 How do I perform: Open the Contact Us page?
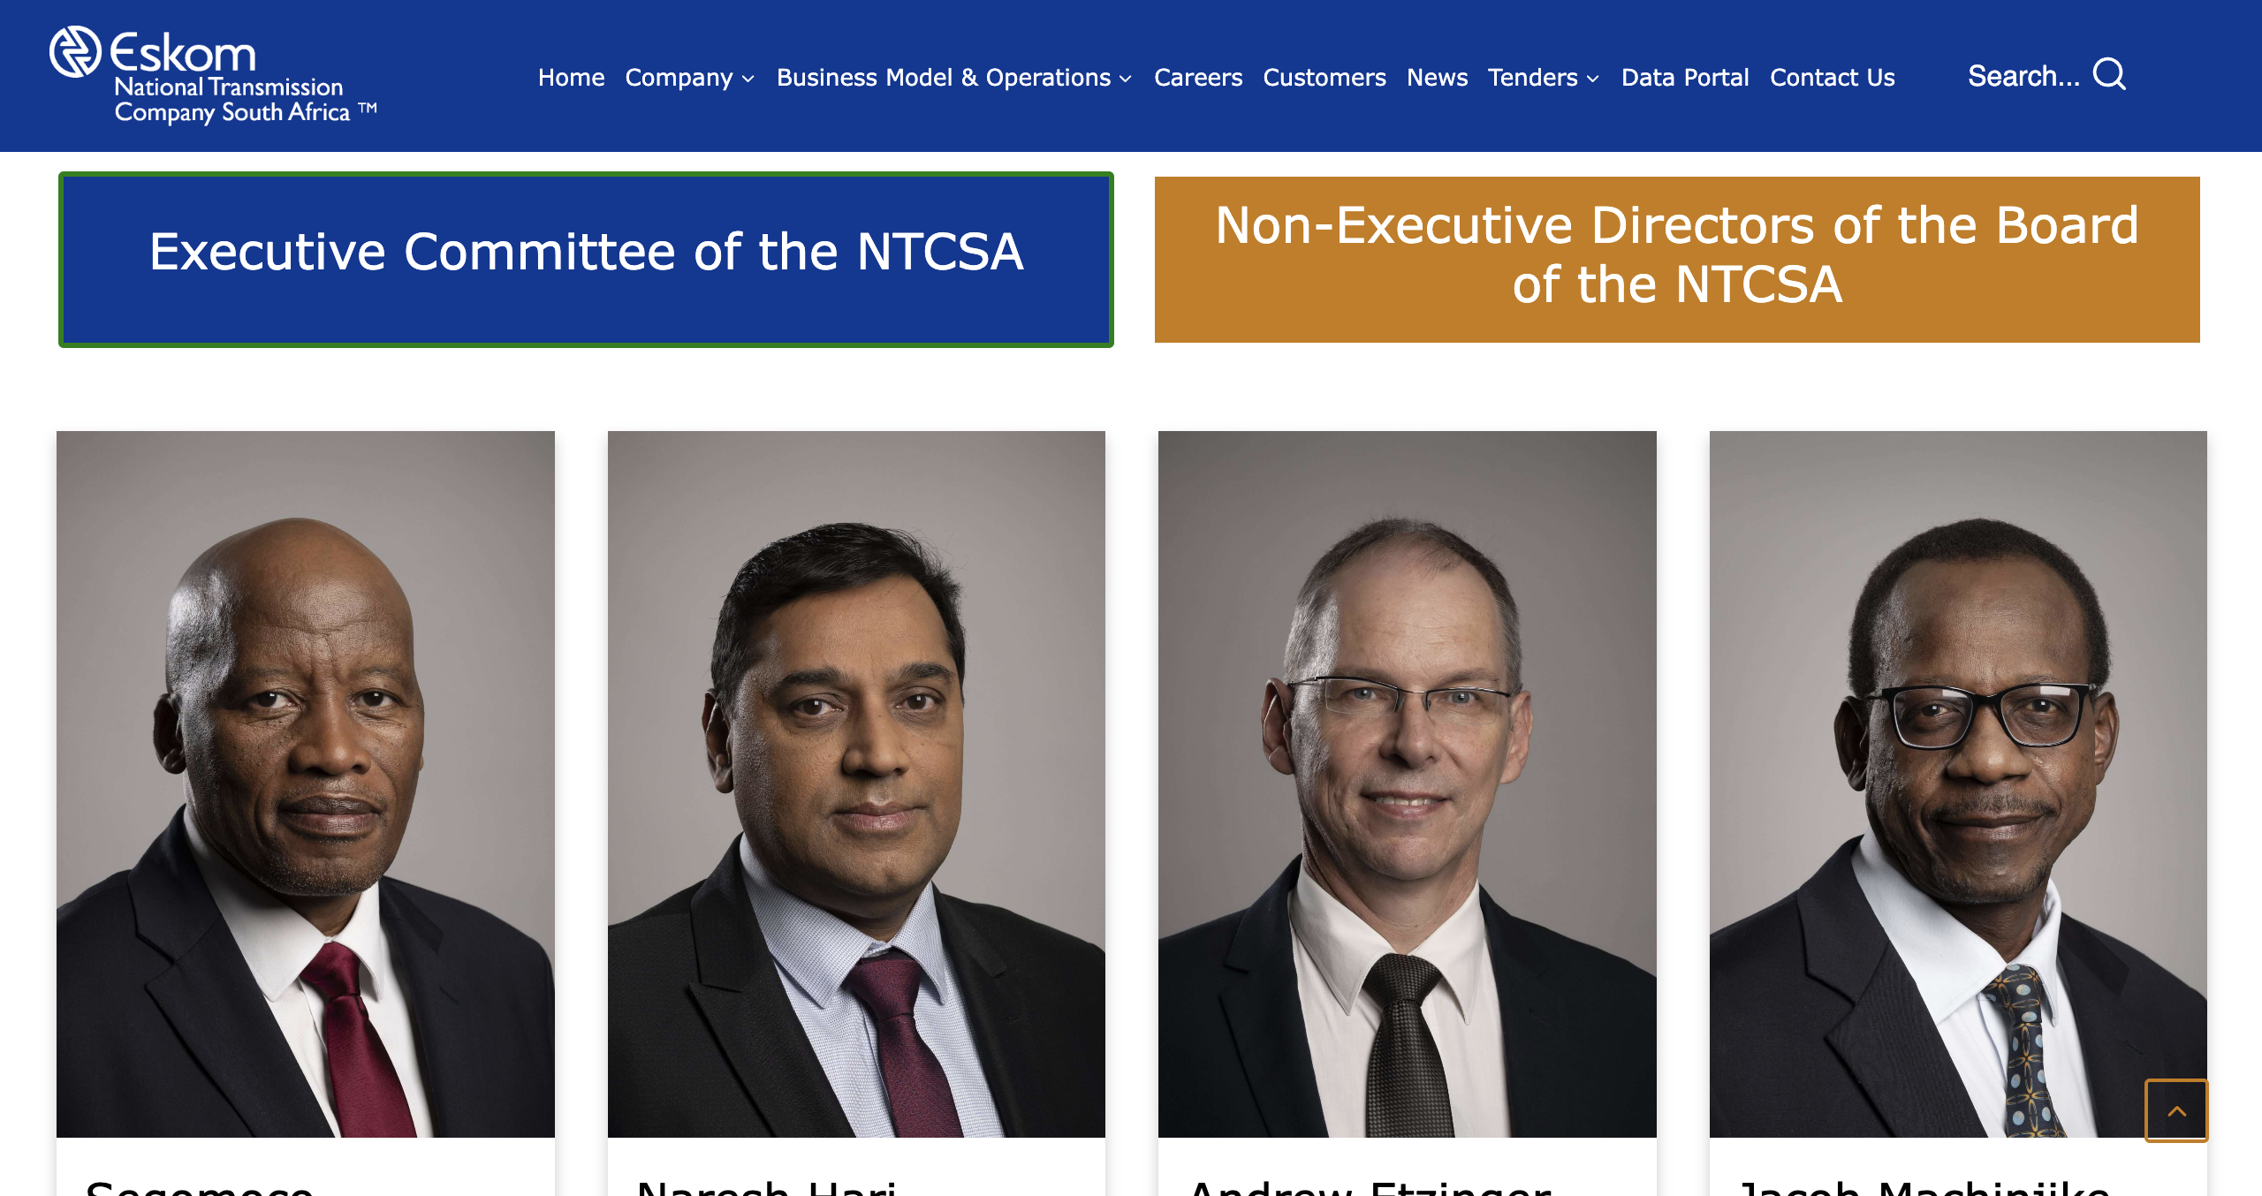click(1832, 78)
